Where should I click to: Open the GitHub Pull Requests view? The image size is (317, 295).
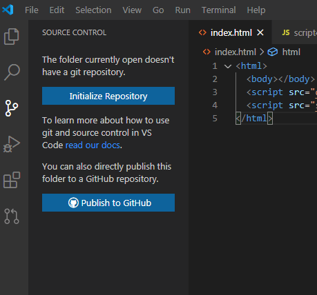click(12, 216)
